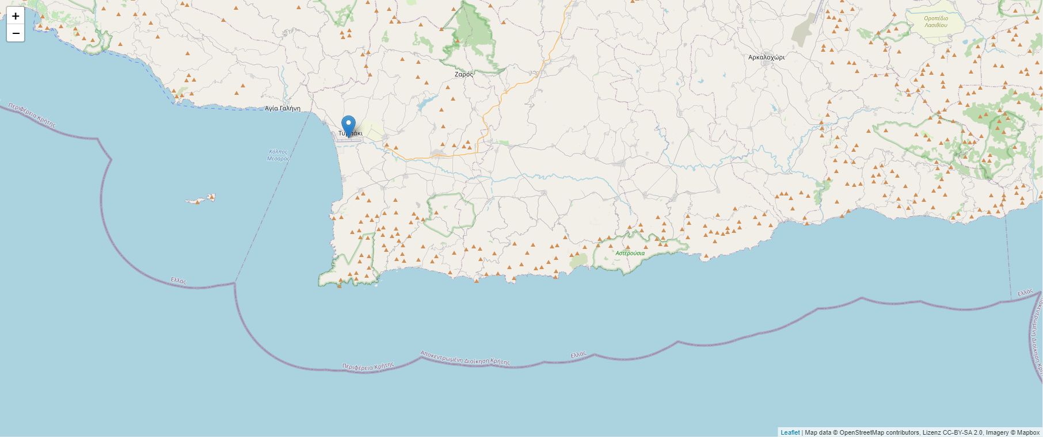Click the Οροπέδιο Λασιθίου plateau label

click(x=936, y=21)
